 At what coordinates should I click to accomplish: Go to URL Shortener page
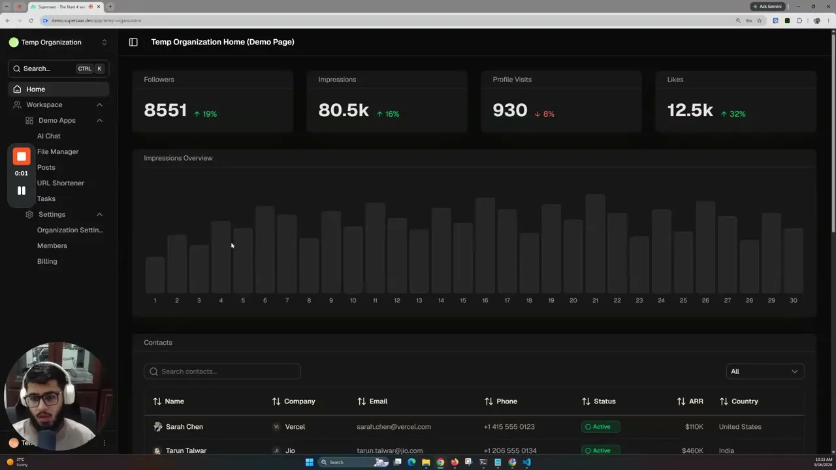click(x=61, y=183)
